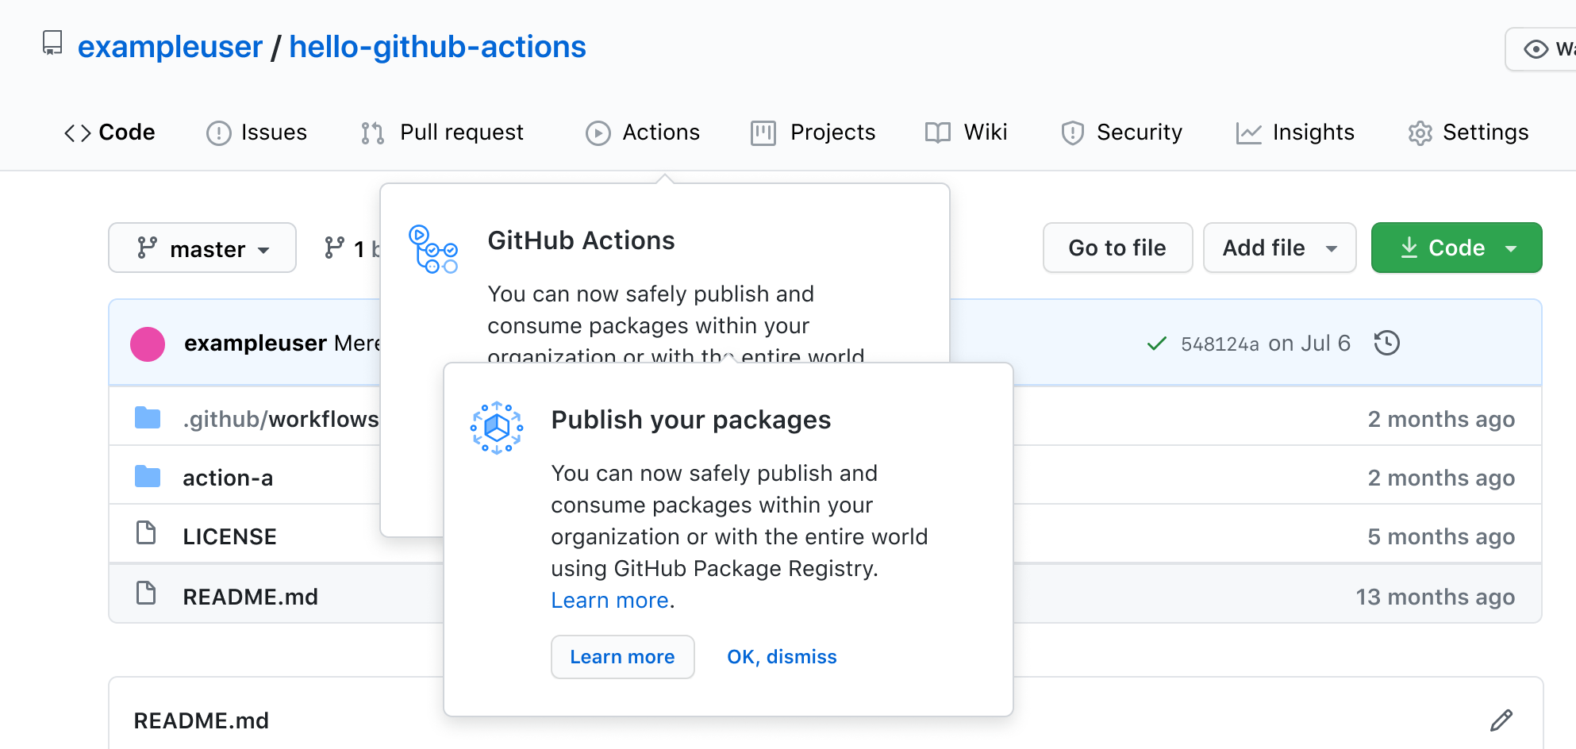The height and width of the screenshot is (749, 1576).
Task: Open the Issues tab
Action: [256, 133]
